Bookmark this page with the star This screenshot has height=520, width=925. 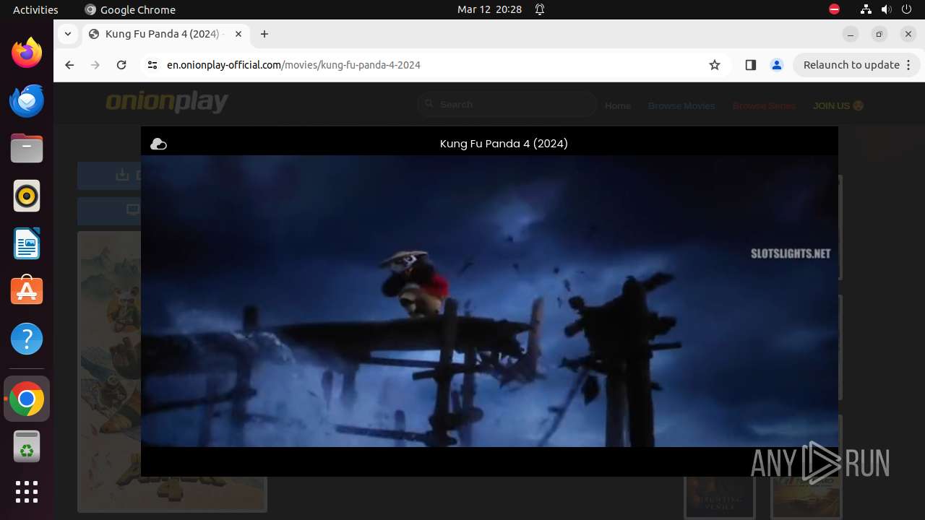[x=715, y=65]
